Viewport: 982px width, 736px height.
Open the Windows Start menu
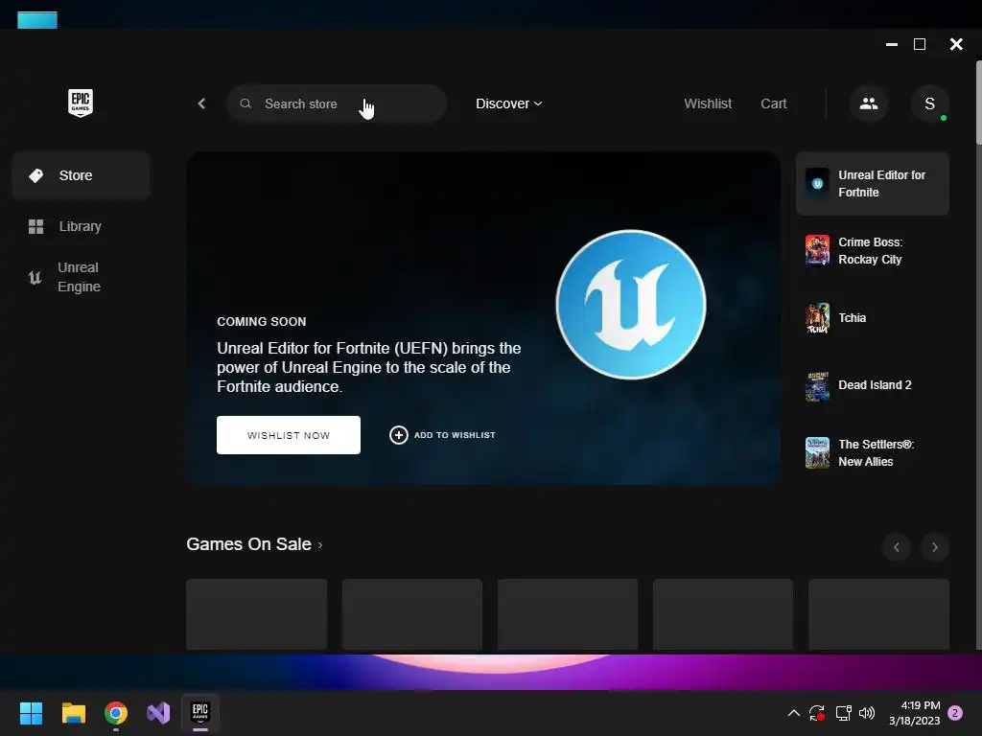click(x=32, y=713)
